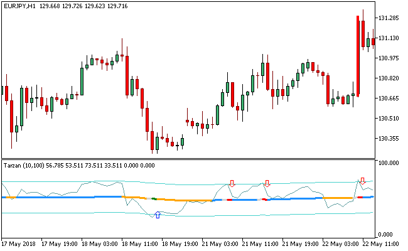The width and height of the screenshot is (408, 251).
Task: Click the 18 May 03:00 time label
Action: tap(100, 244)
